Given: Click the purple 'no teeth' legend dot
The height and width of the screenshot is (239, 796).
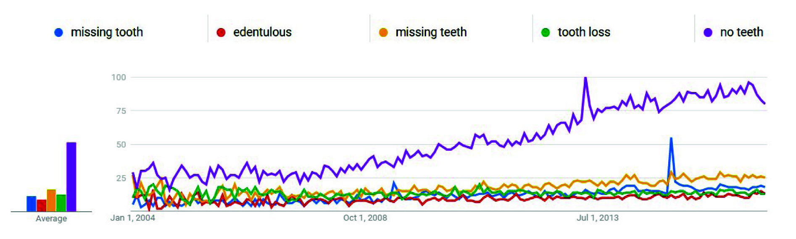Looking at the screenshot, I should point(708,32).
